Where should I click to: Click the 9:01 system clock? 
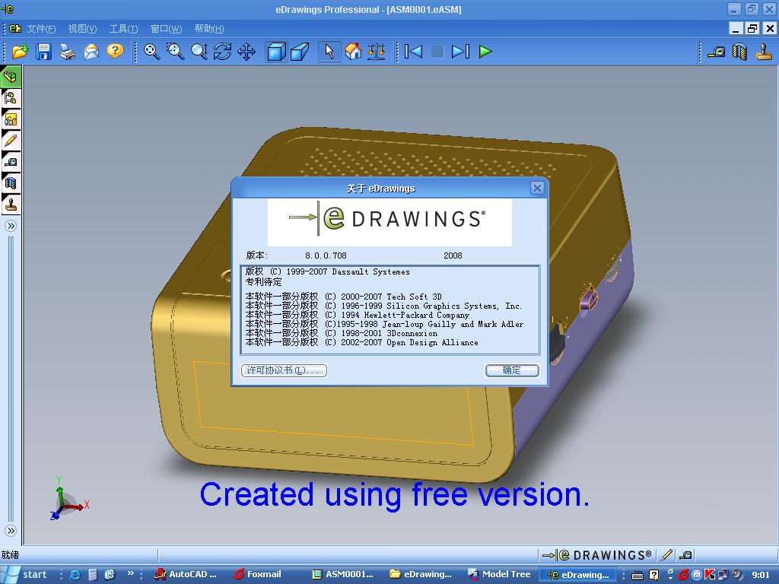(x=760, y=575)
